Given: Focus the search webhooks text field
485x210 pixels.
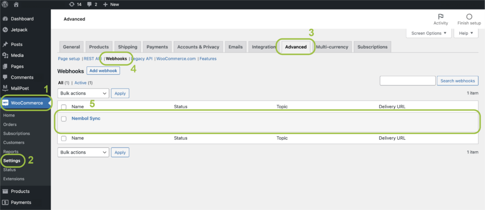Looking at the screenshot, I should click(408, 81).
